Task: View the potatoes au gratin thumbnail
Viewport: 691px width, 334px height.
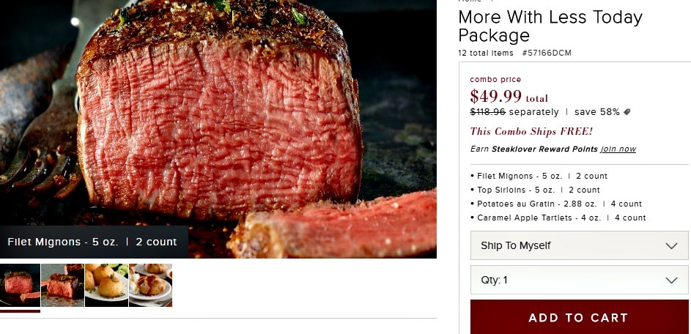Action: click(107, 285)
